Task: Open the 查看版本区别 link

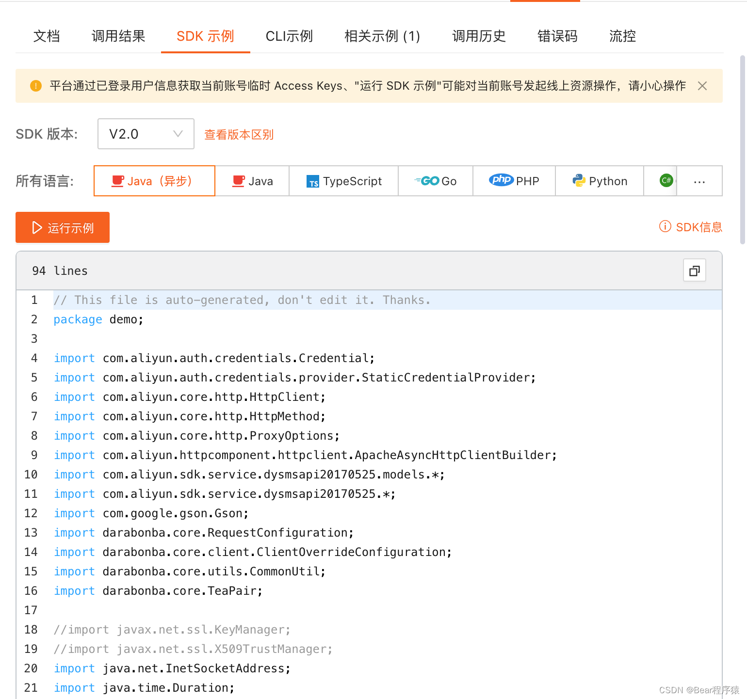Action: tap(238, 134)
